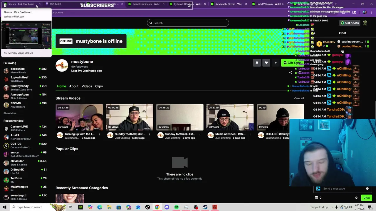
Task: Click the notification bell icon for mustybone
Action: point(257,63)
